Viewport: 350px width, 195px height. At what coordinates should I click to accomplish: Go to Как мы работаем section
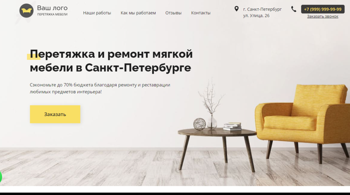click(138, 13)
